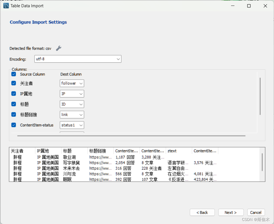Click the wrench icon beside detected file format
Image resolution: width=274 pixels, height=224 pixels.
click(x=59, y=48)
